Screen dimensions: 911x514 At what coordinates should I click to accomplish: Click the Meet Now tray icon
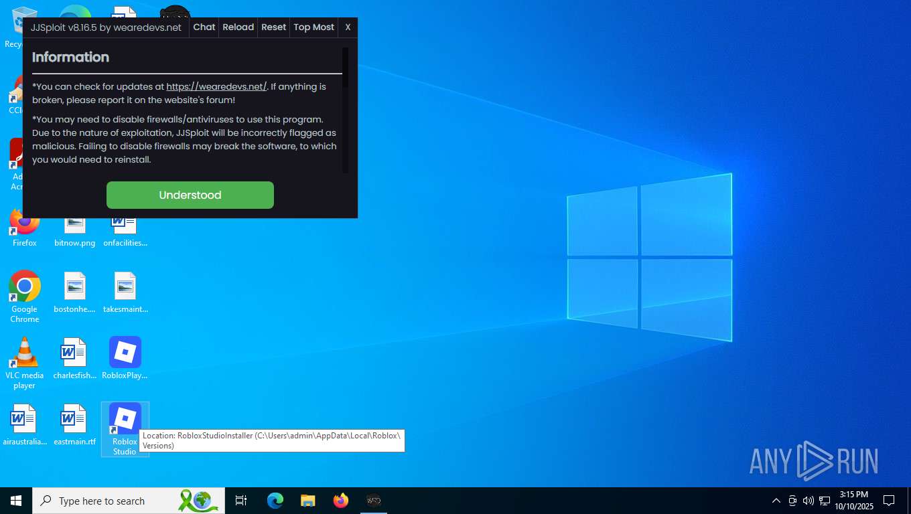(792, 501)
